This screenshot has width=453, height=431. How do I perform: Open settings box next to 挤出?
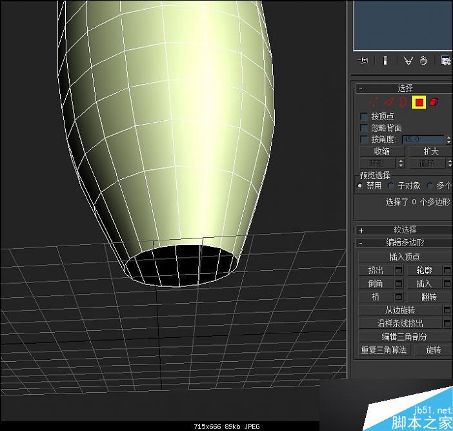pyautogui.click(x=399, y=271)
